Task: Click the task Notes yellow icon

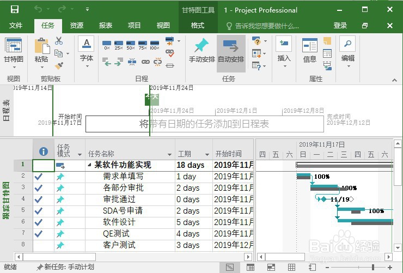Action: point(327,41)
